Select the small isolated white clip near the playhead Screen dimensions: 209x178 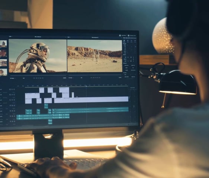click(73, 95)
